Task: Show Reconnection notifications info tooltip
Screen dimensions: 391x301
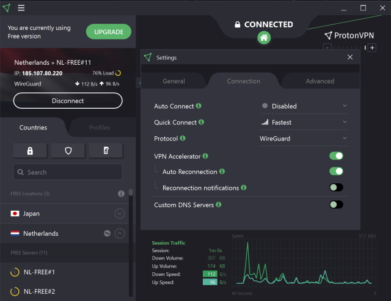Action: [x=244, y=187]
